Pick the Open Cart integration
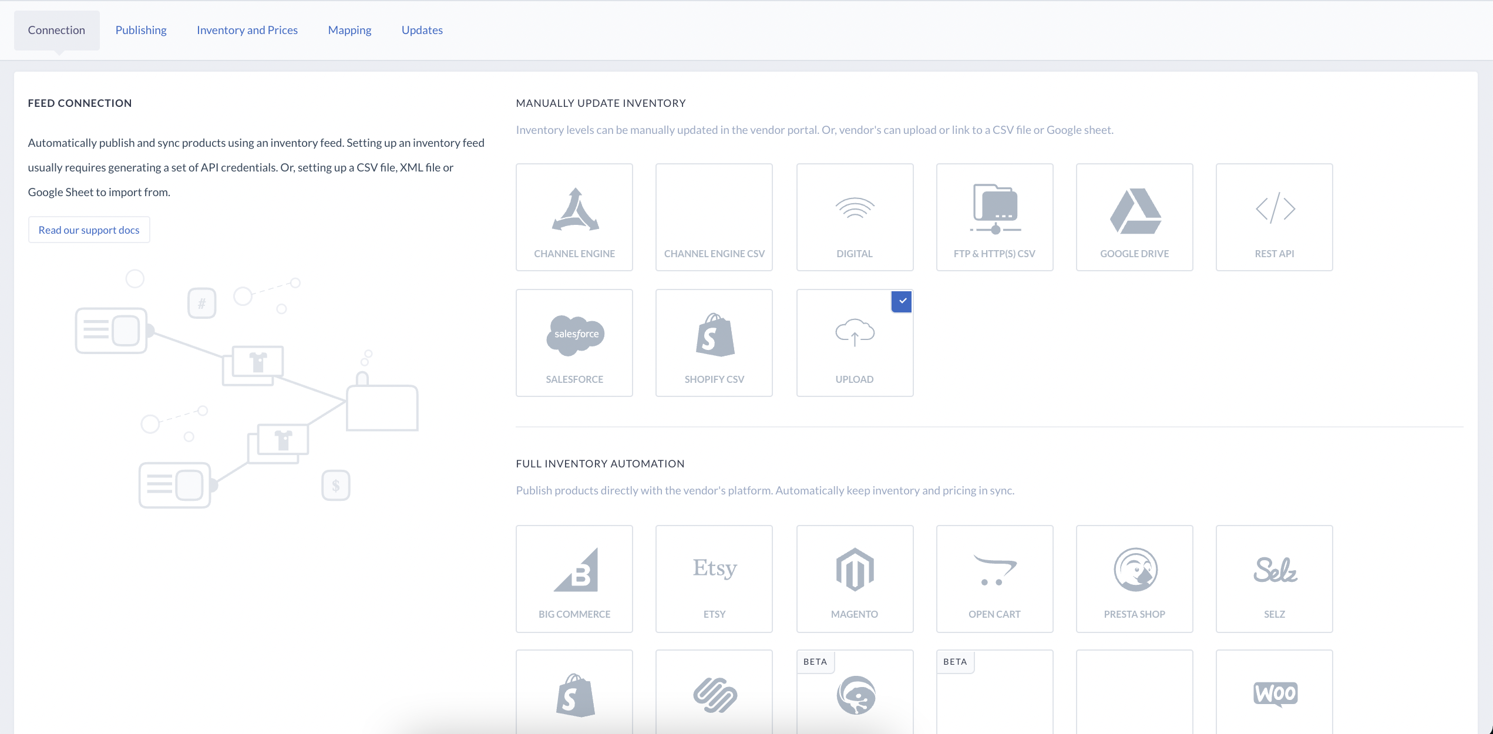Viewport: 1493px width, 734px height. click(x=994, y=578)
